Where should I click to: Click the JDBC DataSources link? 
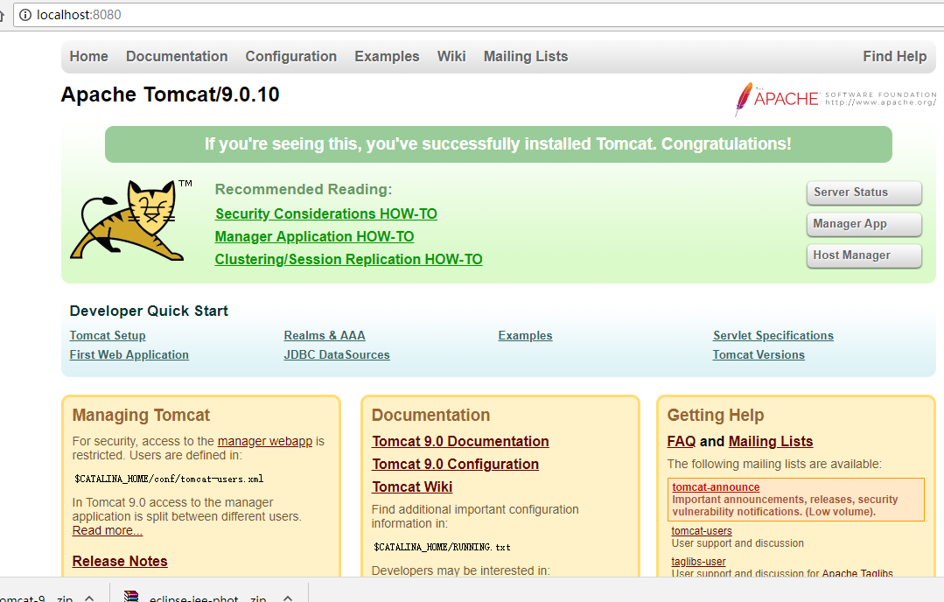click(337, 354)
